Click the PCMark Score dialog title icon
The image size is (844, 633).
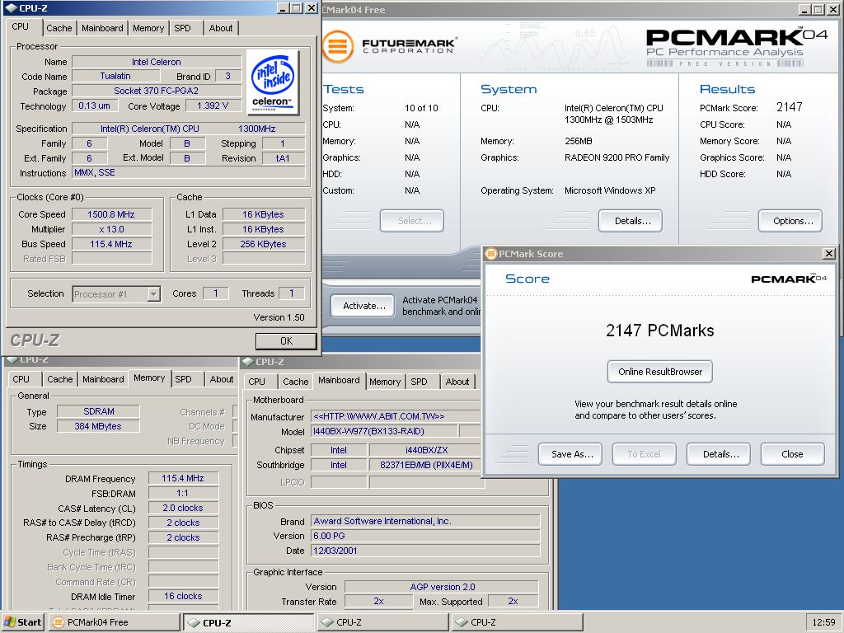coord(490,254)
